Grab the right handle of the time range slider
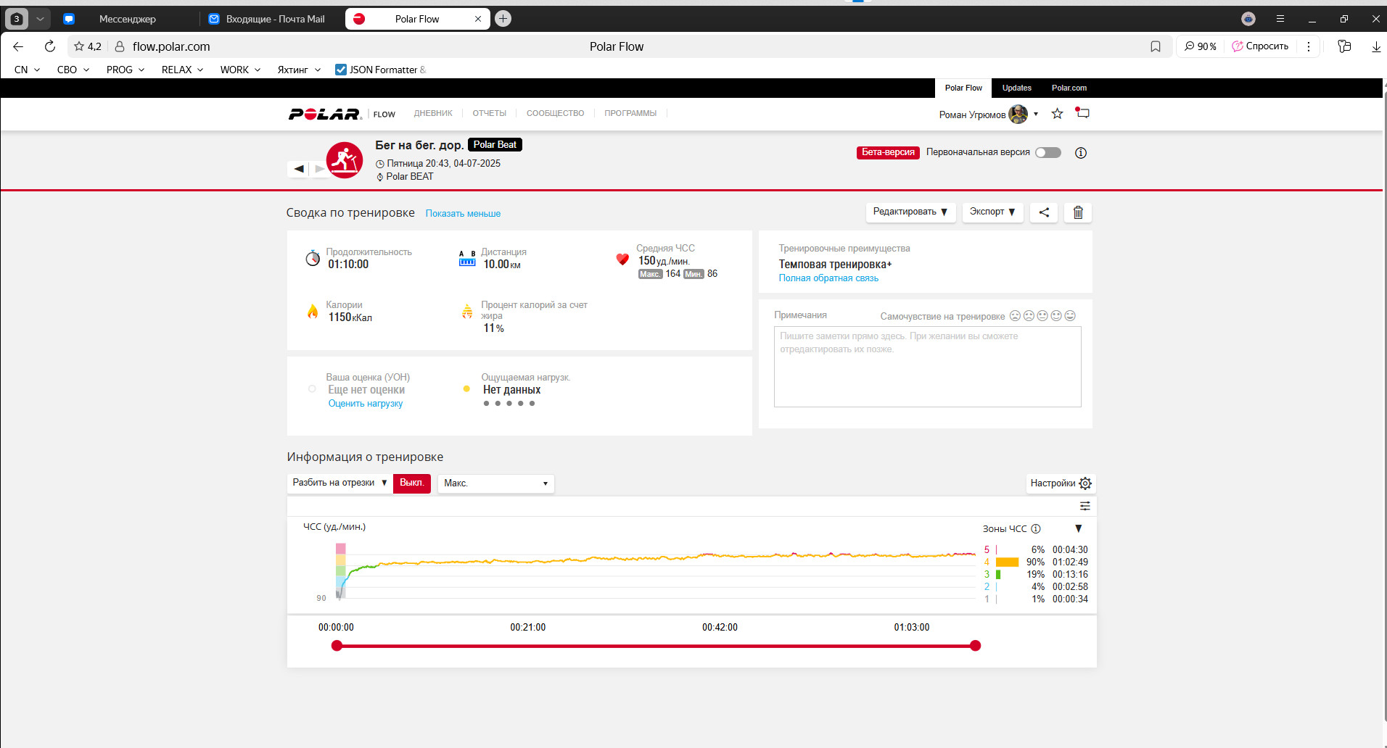The width and height of the screenshot is (1387, 748). coord(975,646)
